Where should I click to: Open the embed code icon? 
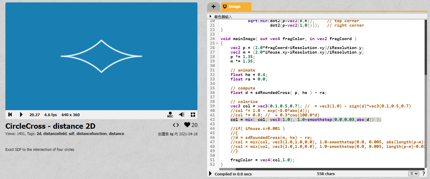click(x=176, y=125)
